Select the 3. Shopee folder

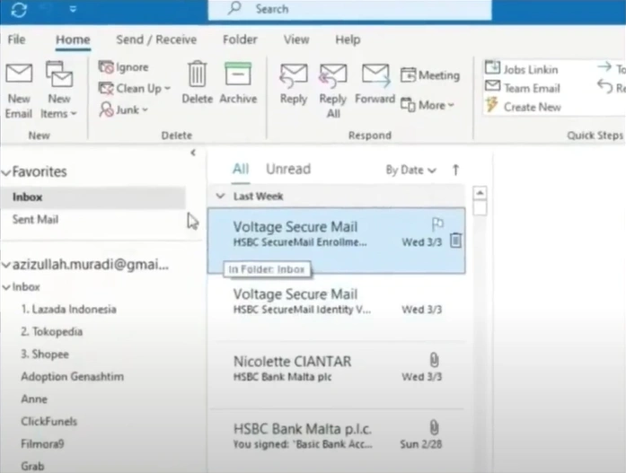(x=45, y=355)
